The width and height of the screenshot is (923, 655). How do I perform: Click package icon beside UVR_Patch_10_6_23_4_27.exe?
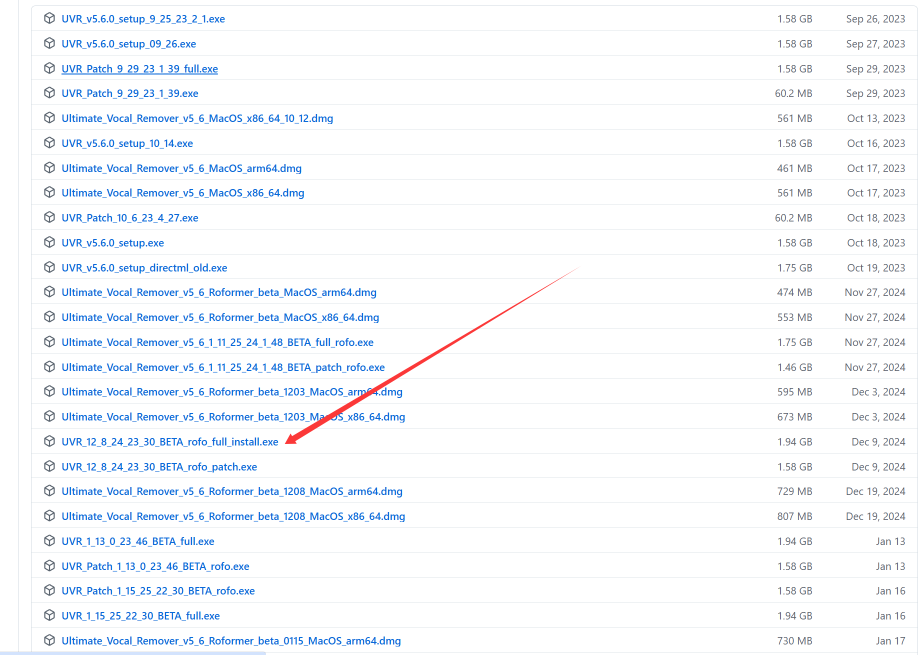49,217
